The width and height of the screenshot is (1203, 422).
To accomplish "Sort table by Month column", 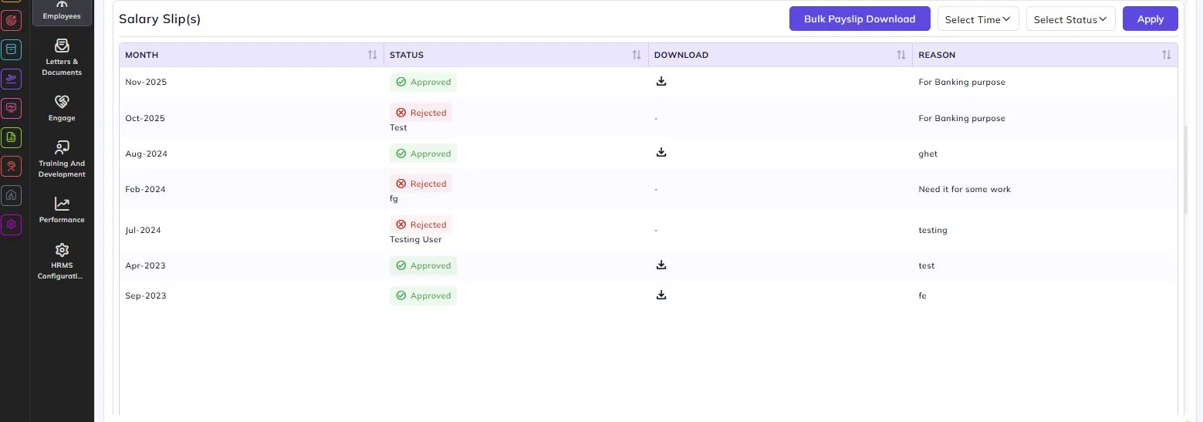I will (373, 55).
